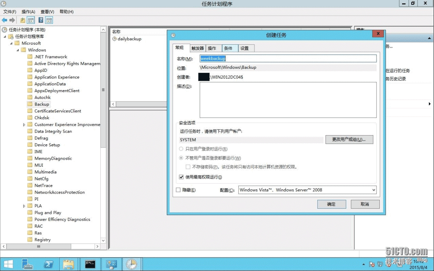
Task: Click the tree pane horizontal scrollbar
Action: pyautogui.click(x=51, y=246)
